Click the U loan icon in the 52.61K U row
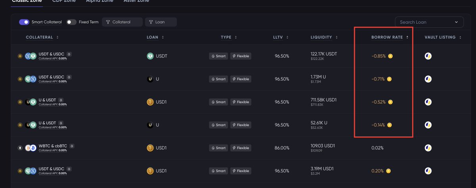The image size is (476, 188). pyautogui.click(x=150, y=125)
